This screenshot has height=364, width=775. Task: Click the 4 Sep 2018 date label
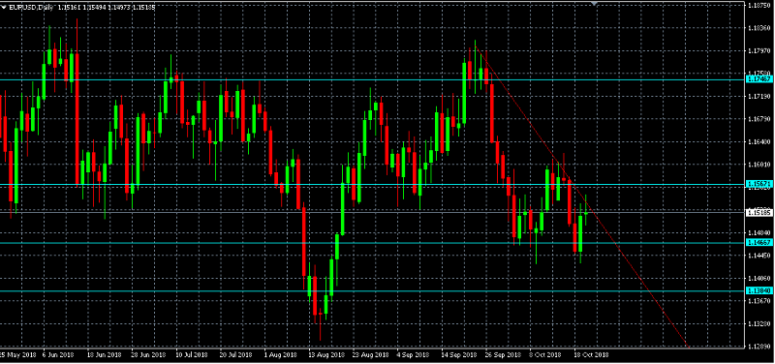[414, 354]
